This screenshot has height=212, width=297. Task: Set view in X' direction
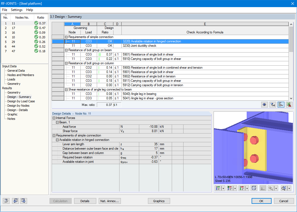pos(218,188)
